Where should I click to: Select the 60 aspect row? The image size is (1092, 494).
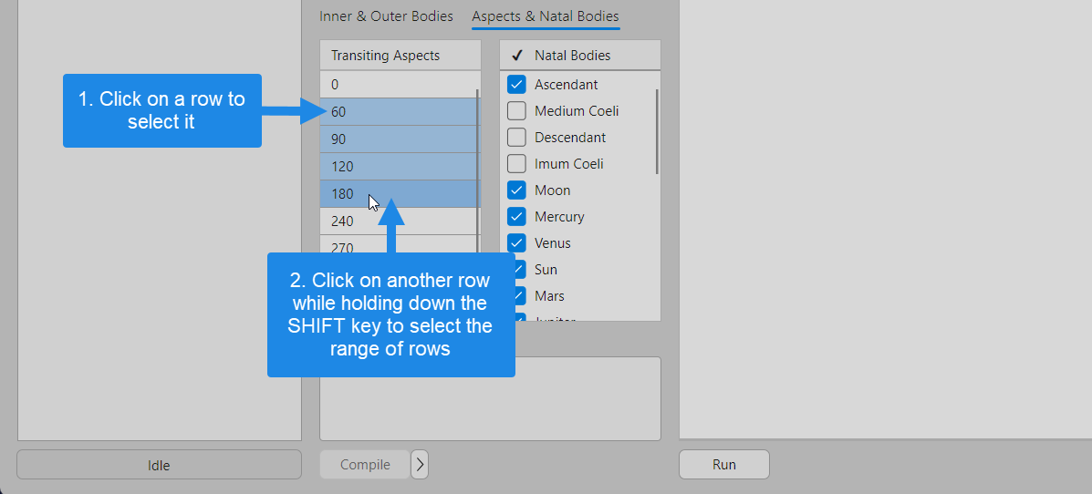pyautogui.click(x=398, y=112)
